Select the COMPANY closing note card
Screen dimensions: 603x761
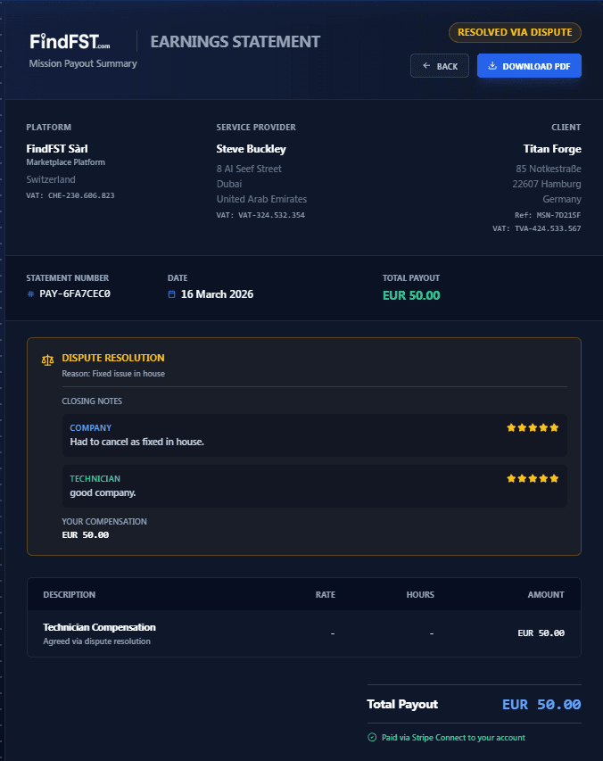click(316, 434)
